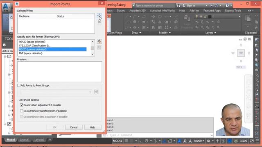Select PENZD (comma delimited) format
This screenshot has height=147, width=262.
pos(52,49)
